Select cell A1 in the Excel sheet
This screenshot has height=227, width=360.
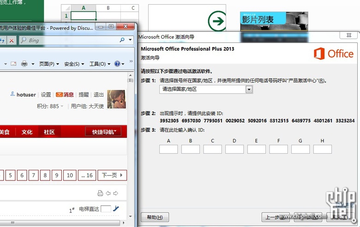point(84,16)
